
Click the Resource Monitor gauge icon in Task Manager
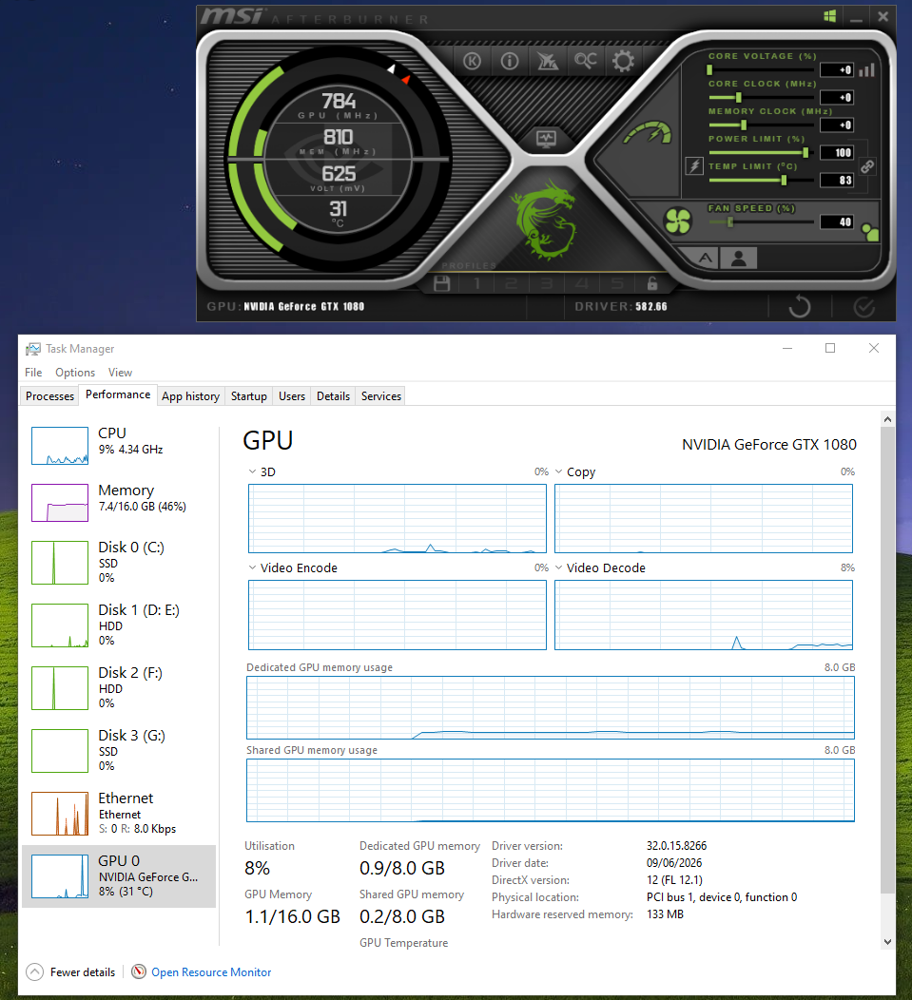139,971
